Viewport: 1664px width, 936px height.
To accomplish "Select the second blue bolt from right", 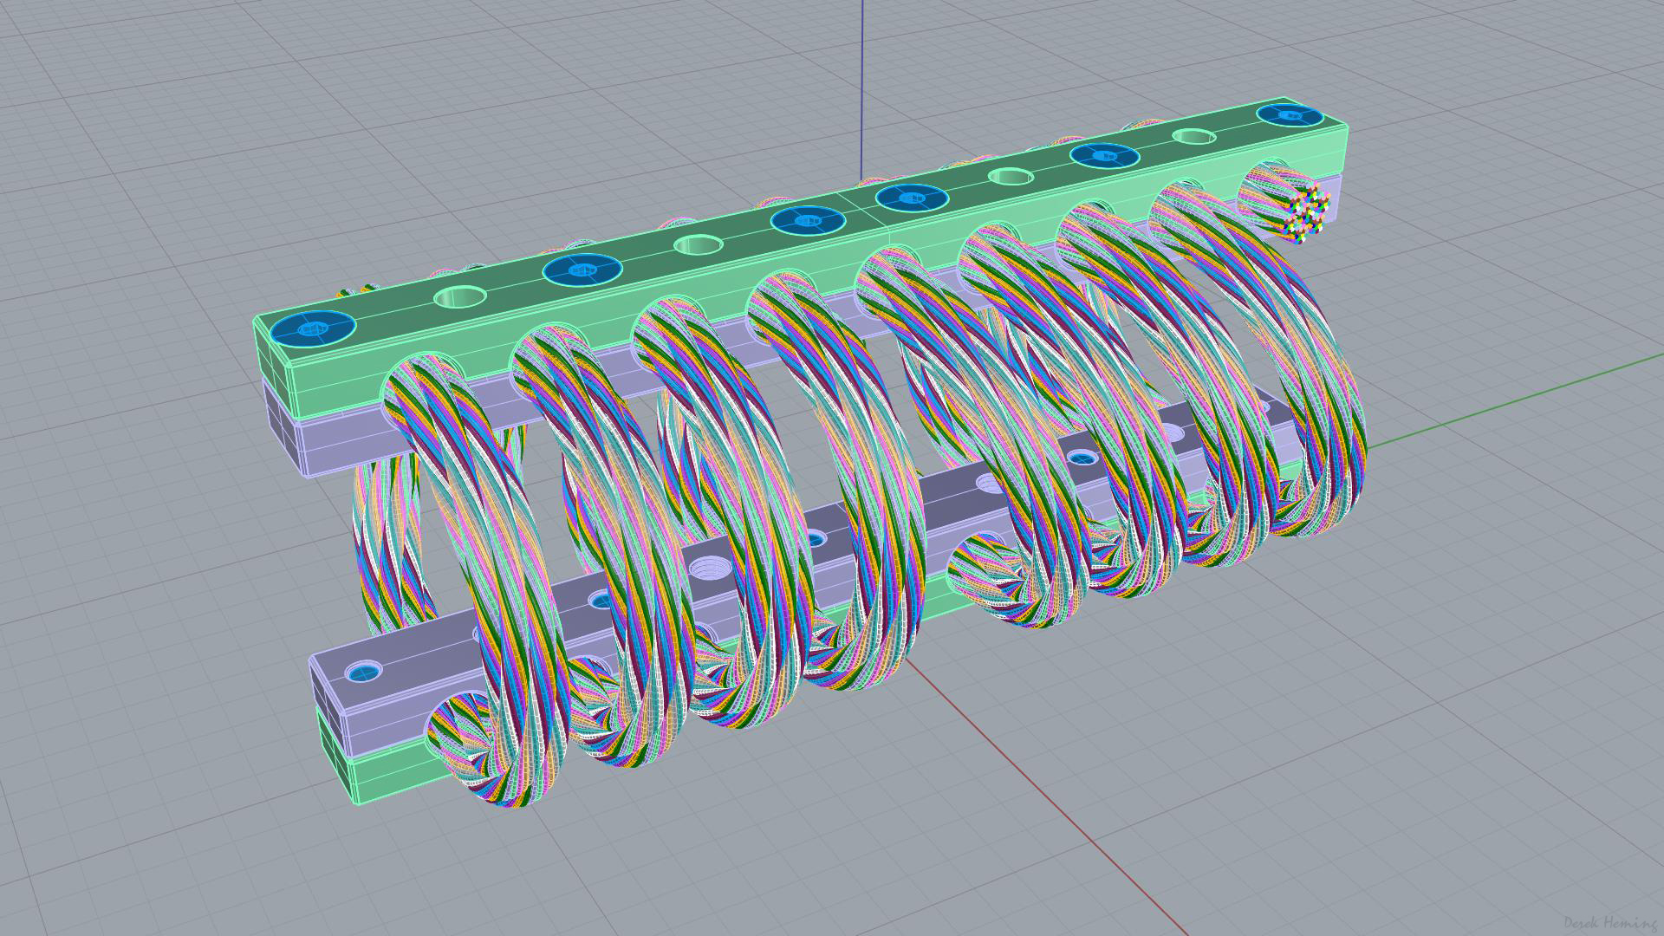I will pos(1104,156).
